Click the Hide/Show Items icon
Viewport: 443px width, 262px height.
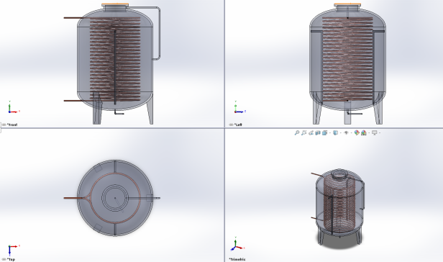tap(346, 132)
